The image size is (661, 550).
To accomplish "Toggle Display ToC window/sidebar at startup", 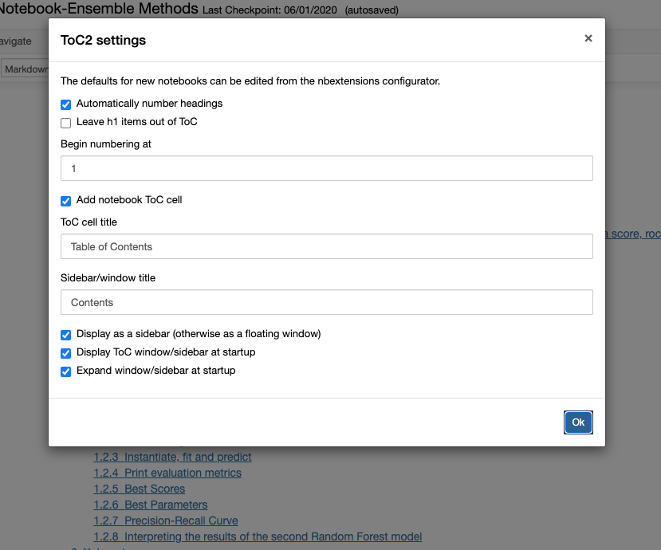I will click(x=66, y=352).
